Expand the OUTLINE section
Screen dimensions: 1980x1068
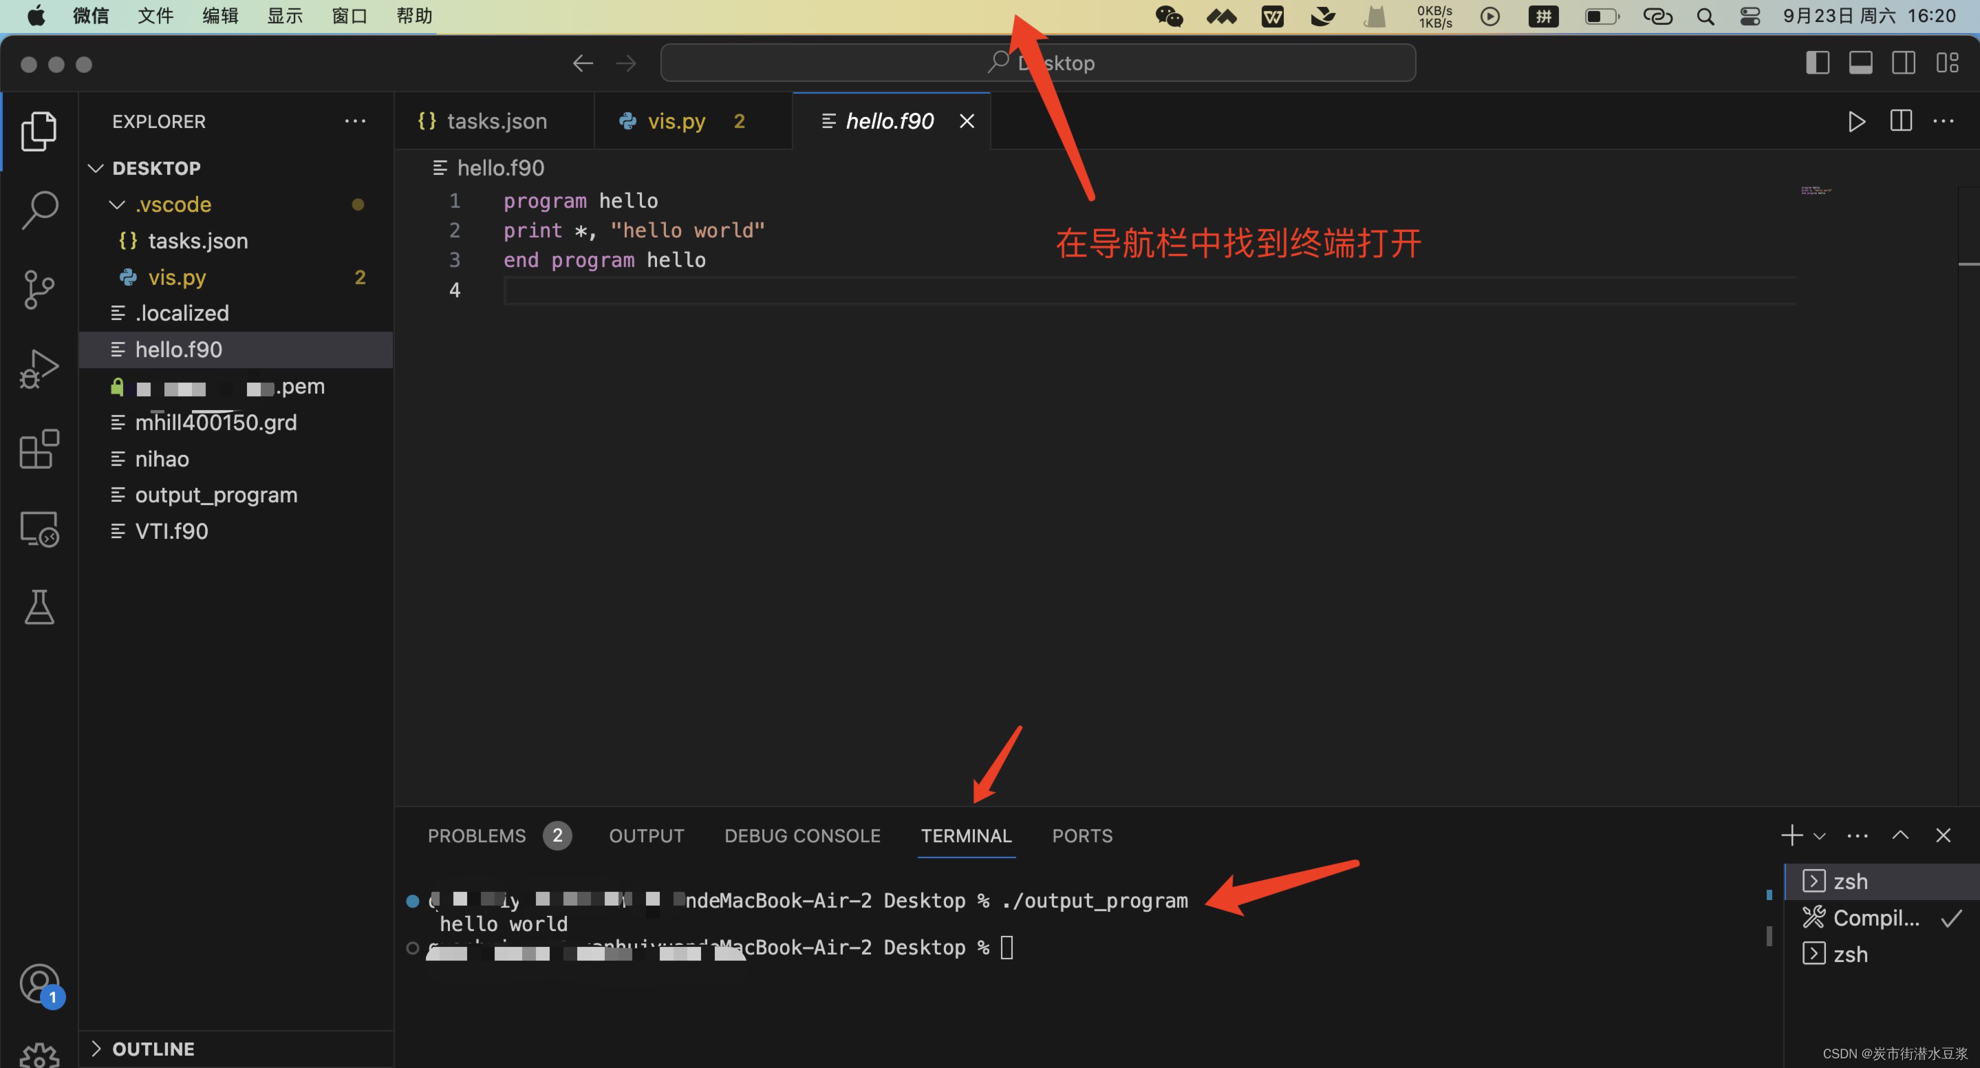tap(153, 1049)
